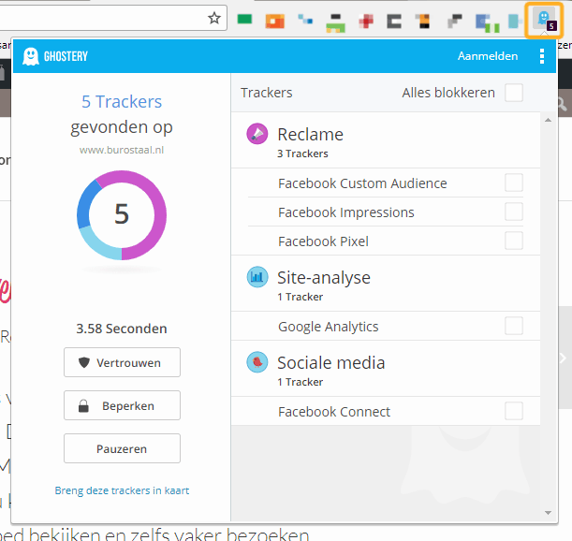Tick the Alles blokkeren checkbox

[x=514, y=93]
